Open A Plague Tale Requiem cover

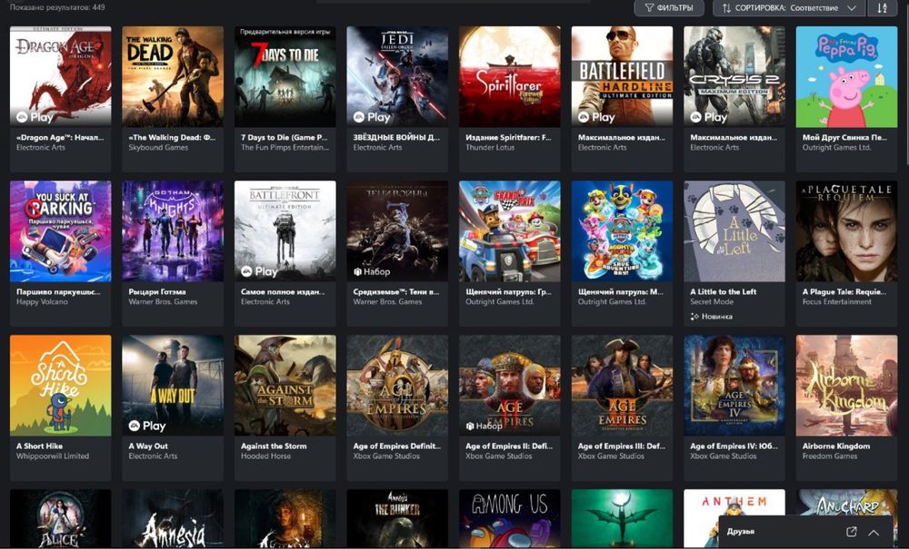[x=846, y=230]
